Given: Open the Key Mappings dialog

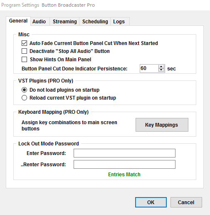Looking at the screenshot, I should (162, 125).
